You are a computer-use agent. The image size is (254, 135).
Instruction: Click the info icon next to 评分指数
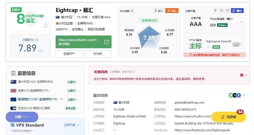pos(132,11)
